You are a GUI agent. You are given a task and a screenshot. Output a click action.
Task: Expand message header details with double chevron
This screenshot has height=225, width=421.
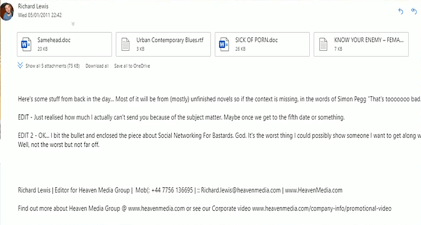tap(73, 24)
